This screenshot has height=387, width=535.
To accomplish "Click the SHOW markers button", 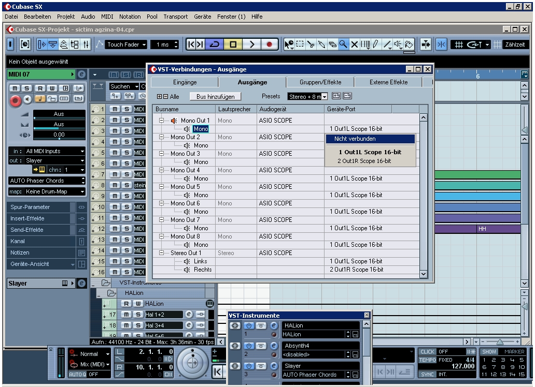I will 489,352.
